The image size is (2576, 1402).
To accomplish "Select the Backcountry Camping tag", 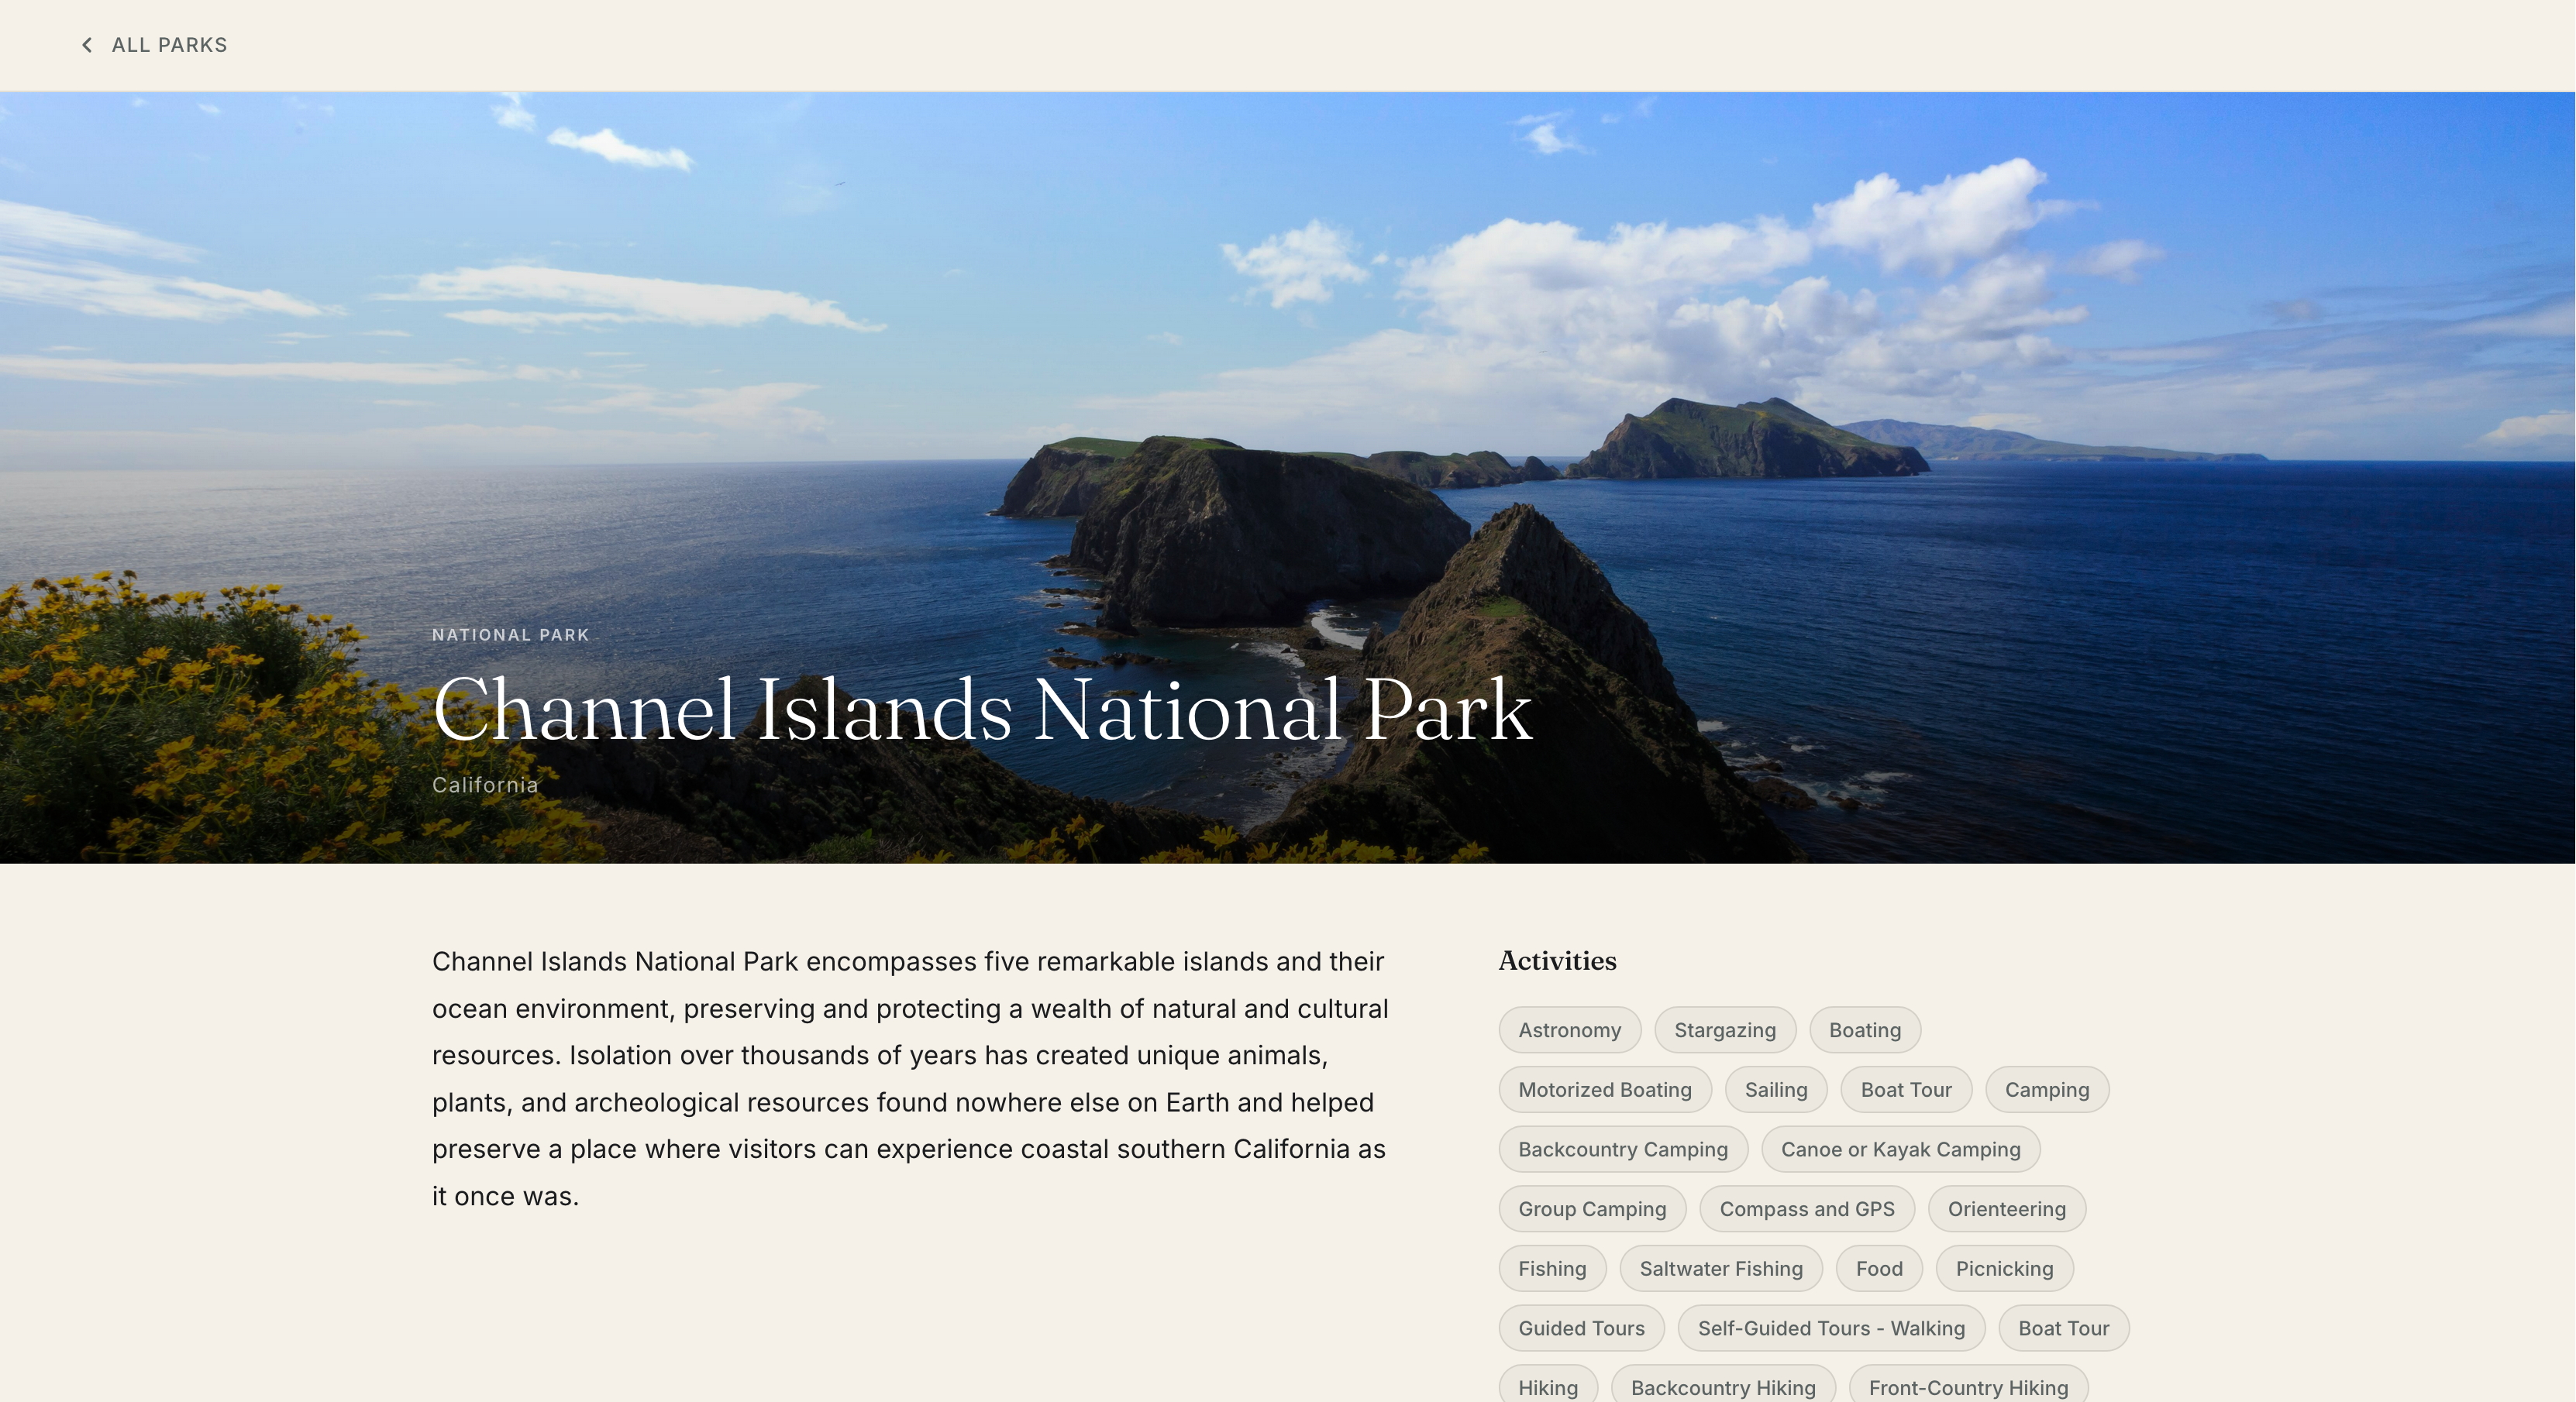I will pyautogui.click(x=1623, y=1149).
